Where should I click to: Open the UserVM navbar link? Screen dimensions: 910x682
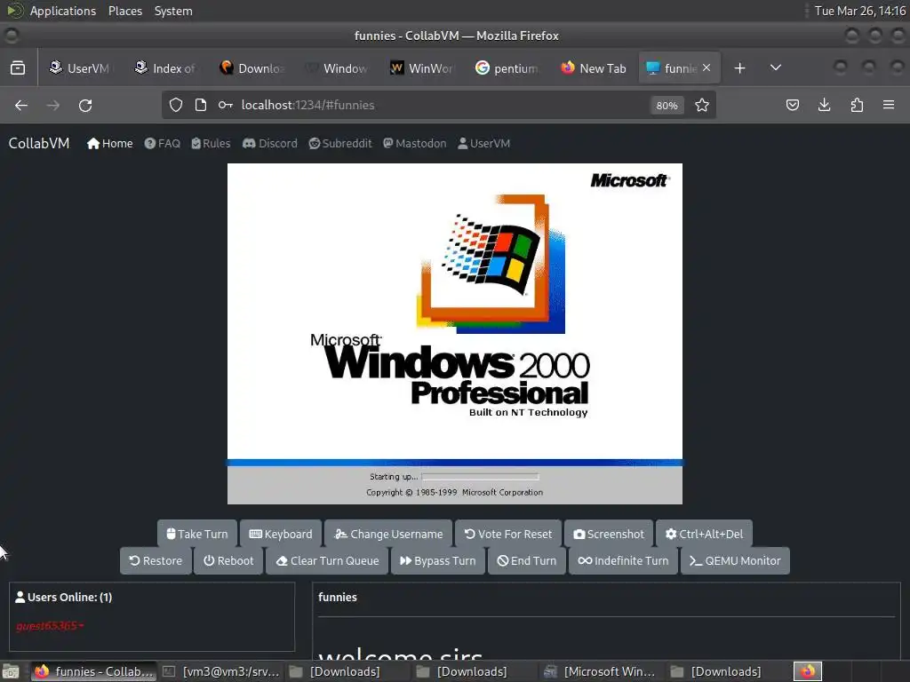point(484,143)
